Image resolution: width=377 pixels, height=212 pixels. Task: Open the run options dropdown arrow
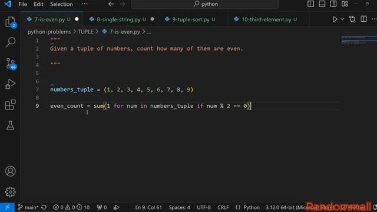coord(342,19)
